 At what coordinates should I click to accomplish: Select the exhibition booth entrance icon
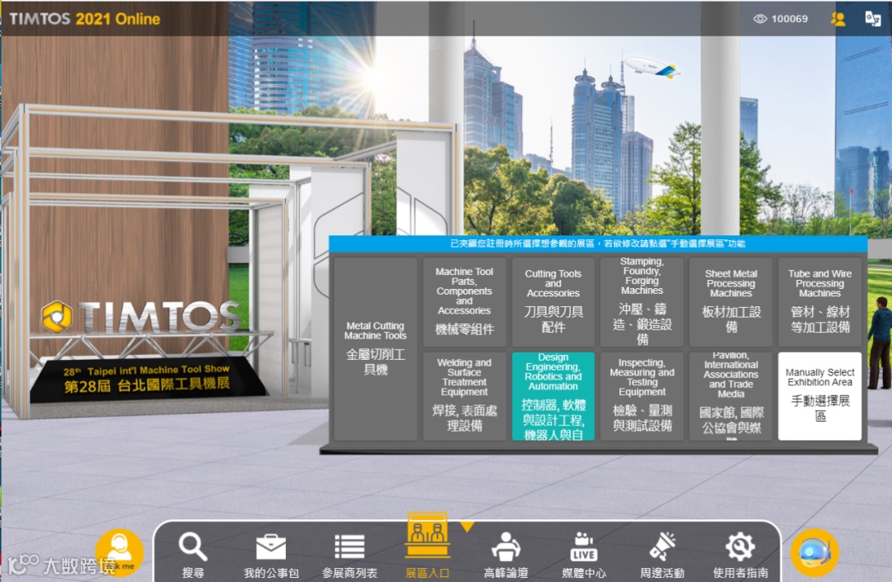427,536
